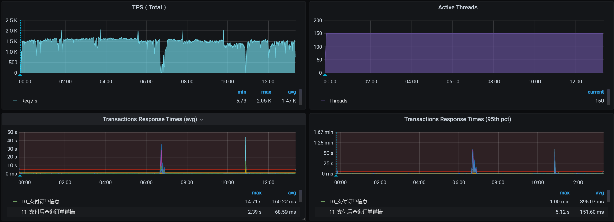The height and width of the screenshot is (222, 614).
Task: Click Req / s cyan series color icon
Action: coord(15,101)
